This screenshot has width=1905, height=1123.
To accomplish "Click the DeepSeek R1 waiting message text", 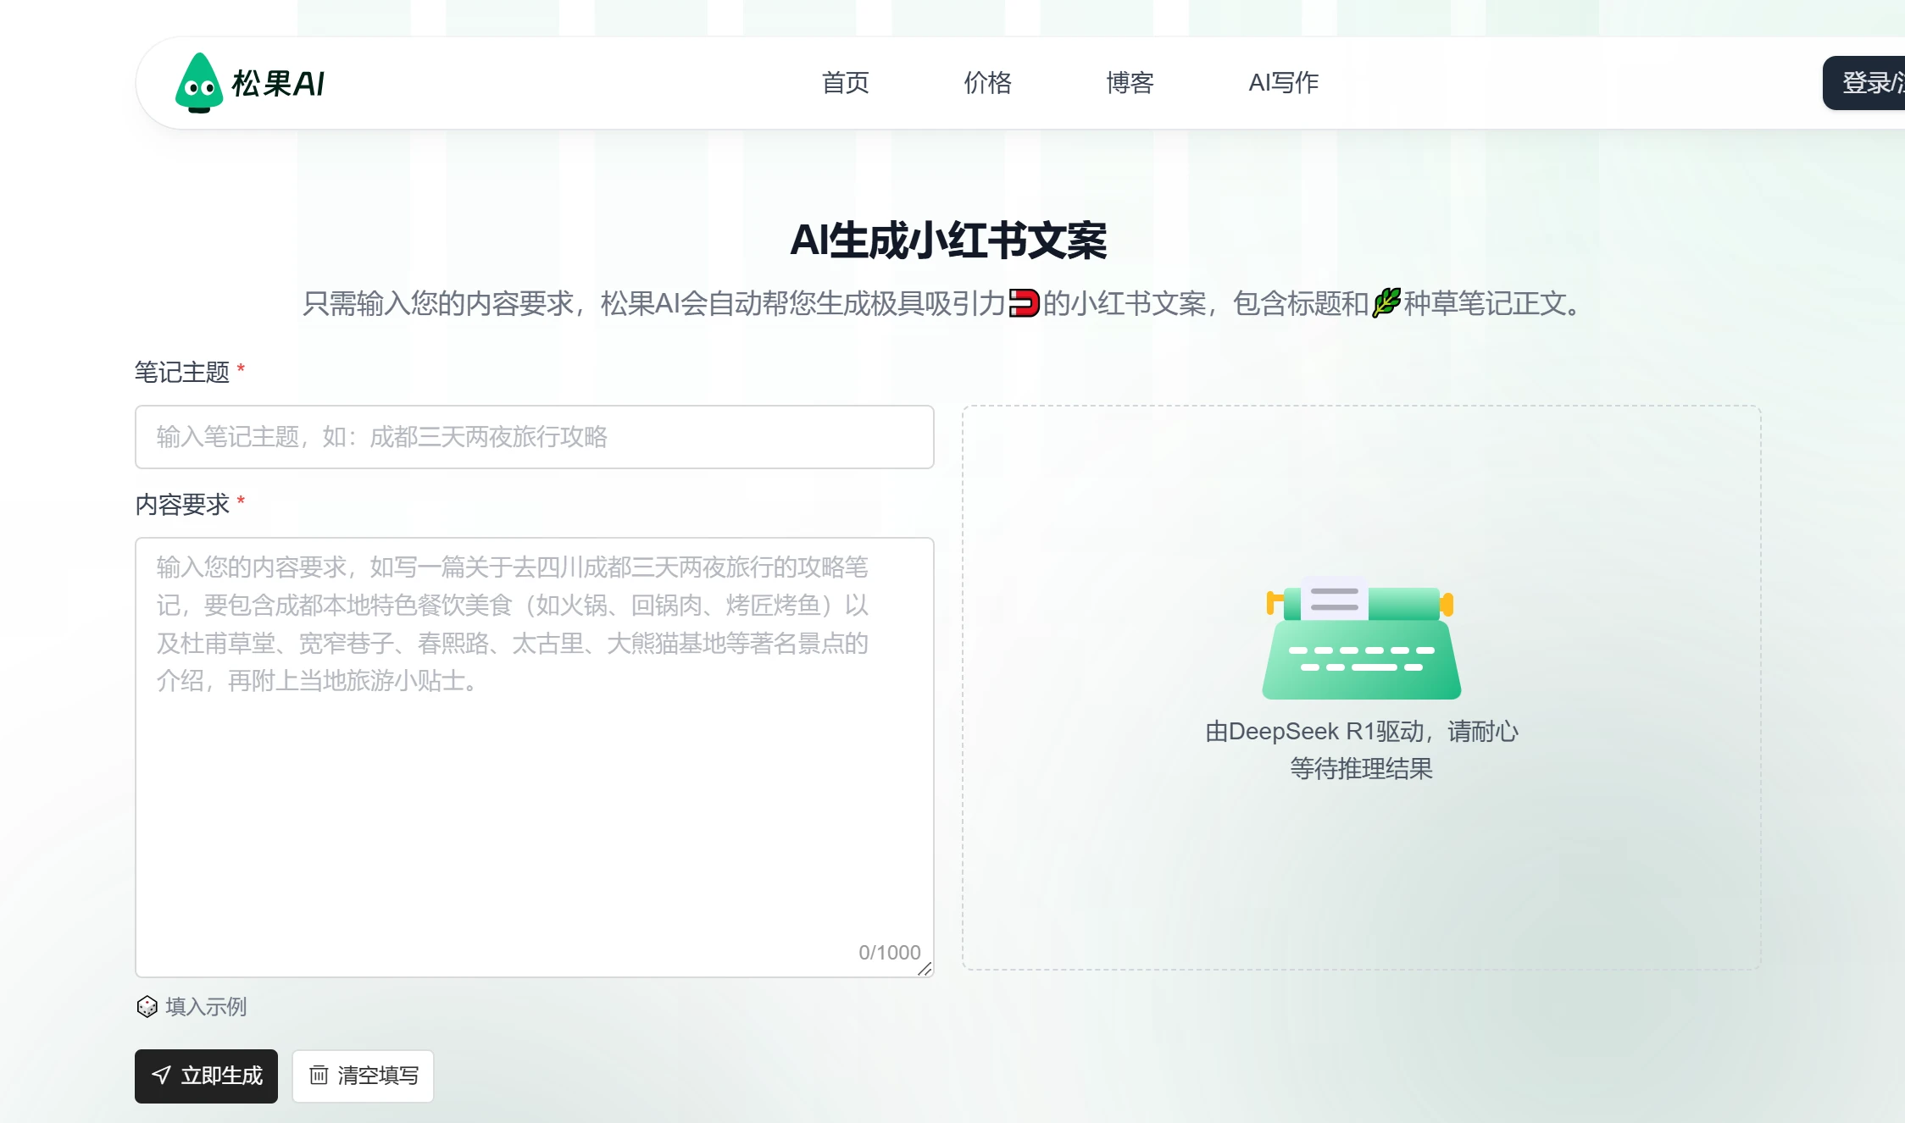I will coord(1361,750).
